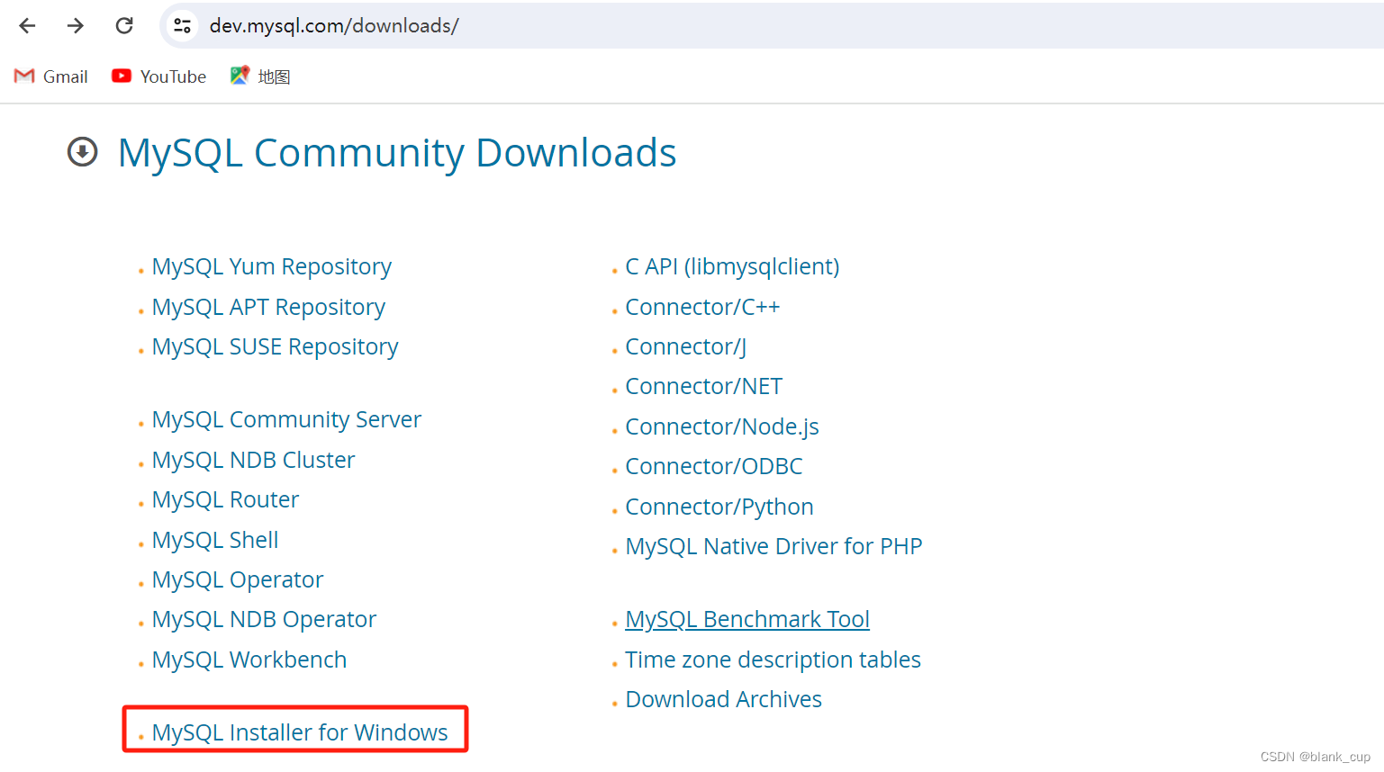Click the browser forward arrow
This screenshot has height=772, width=1384.
(76, 25)
